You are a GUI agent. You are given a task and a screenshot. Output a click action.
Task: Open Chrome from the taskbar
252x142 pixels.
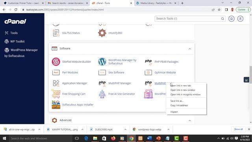(131, 138)
